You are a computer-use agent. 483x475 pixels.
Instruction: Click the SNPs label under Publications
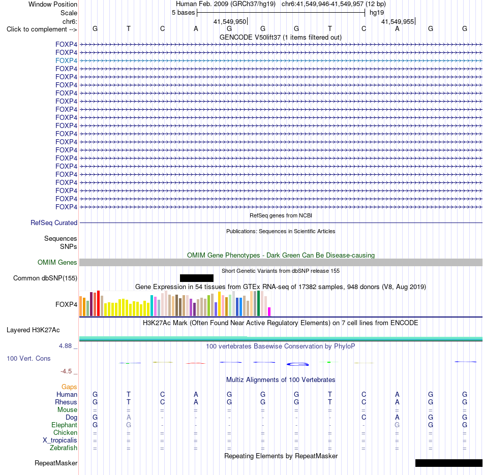[69, 246]
